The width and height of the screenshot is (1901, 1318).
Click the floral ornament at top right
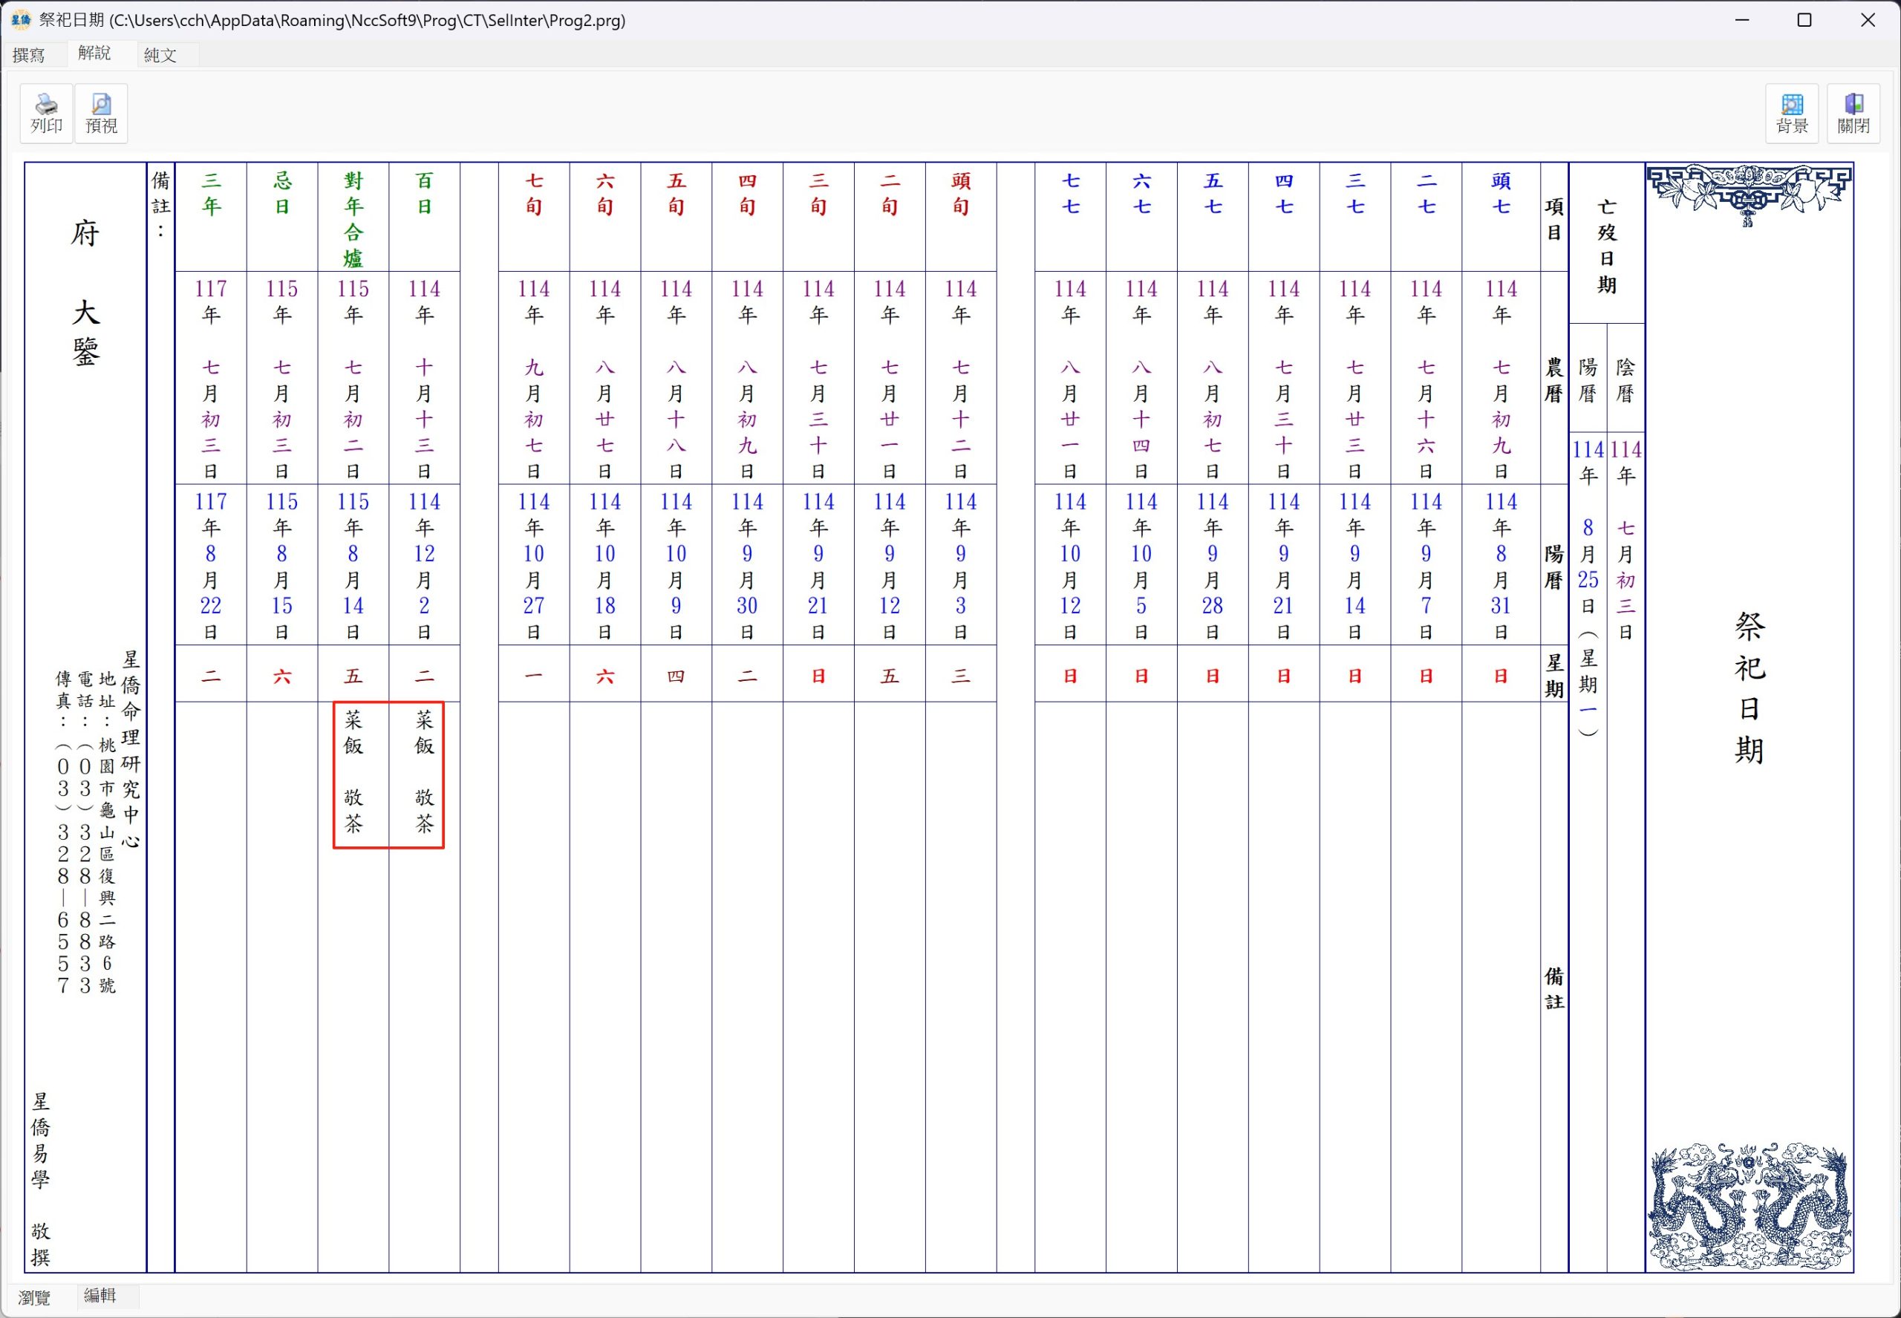pyautogui.click(x=1749, y=194)
